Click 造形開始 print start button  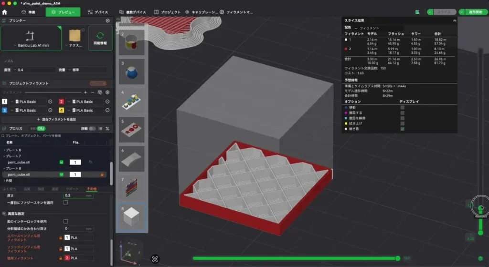tap(476, 12)
